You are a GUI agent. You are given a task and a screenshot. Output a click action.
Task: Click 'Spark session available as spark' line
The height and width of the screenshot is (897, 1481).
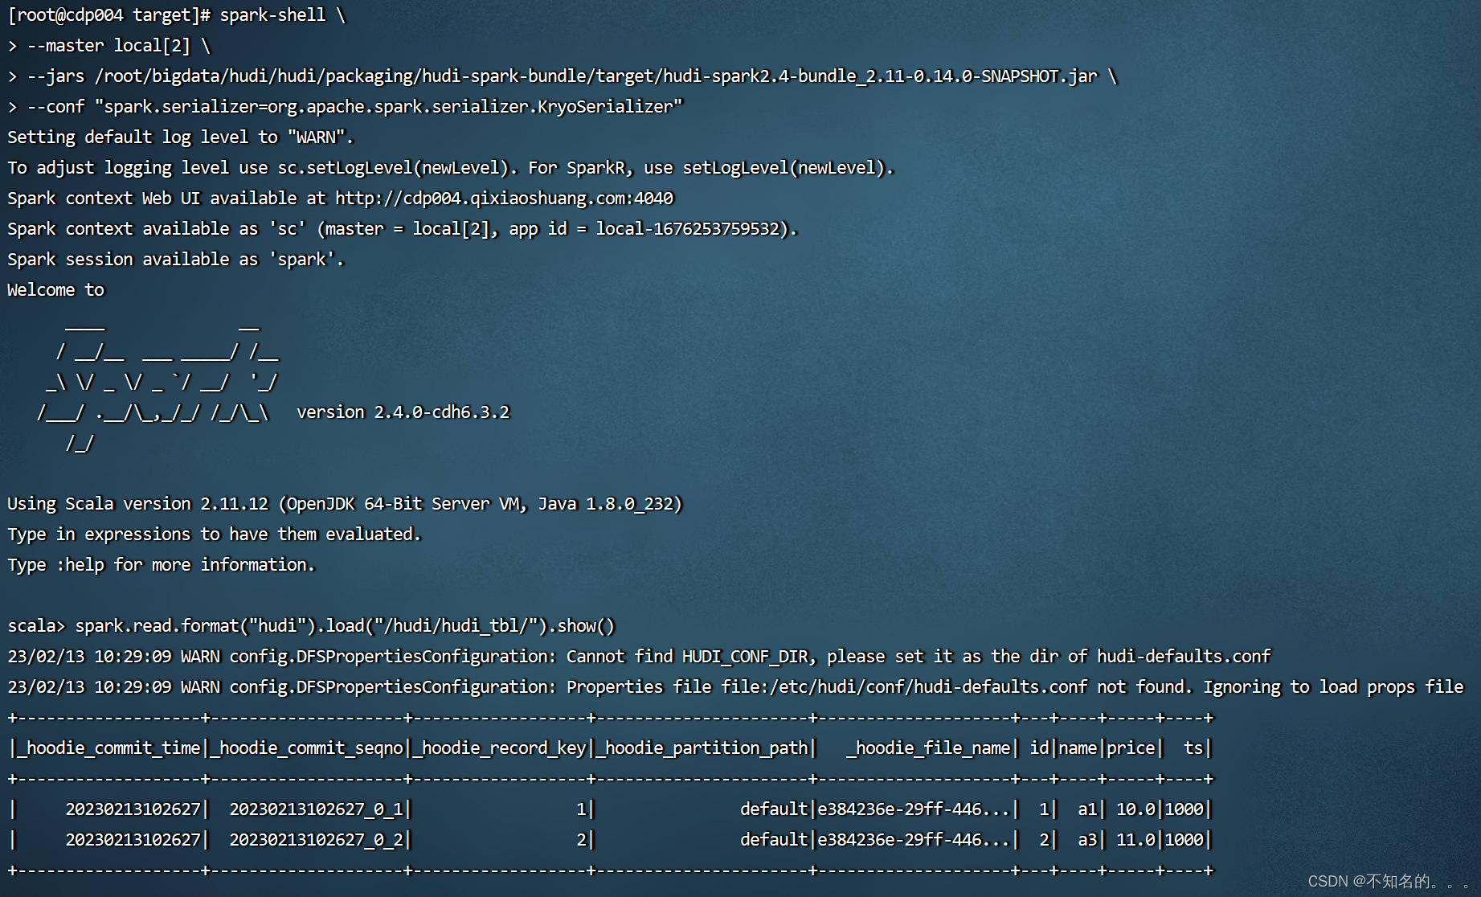click(x=175, y=260)
